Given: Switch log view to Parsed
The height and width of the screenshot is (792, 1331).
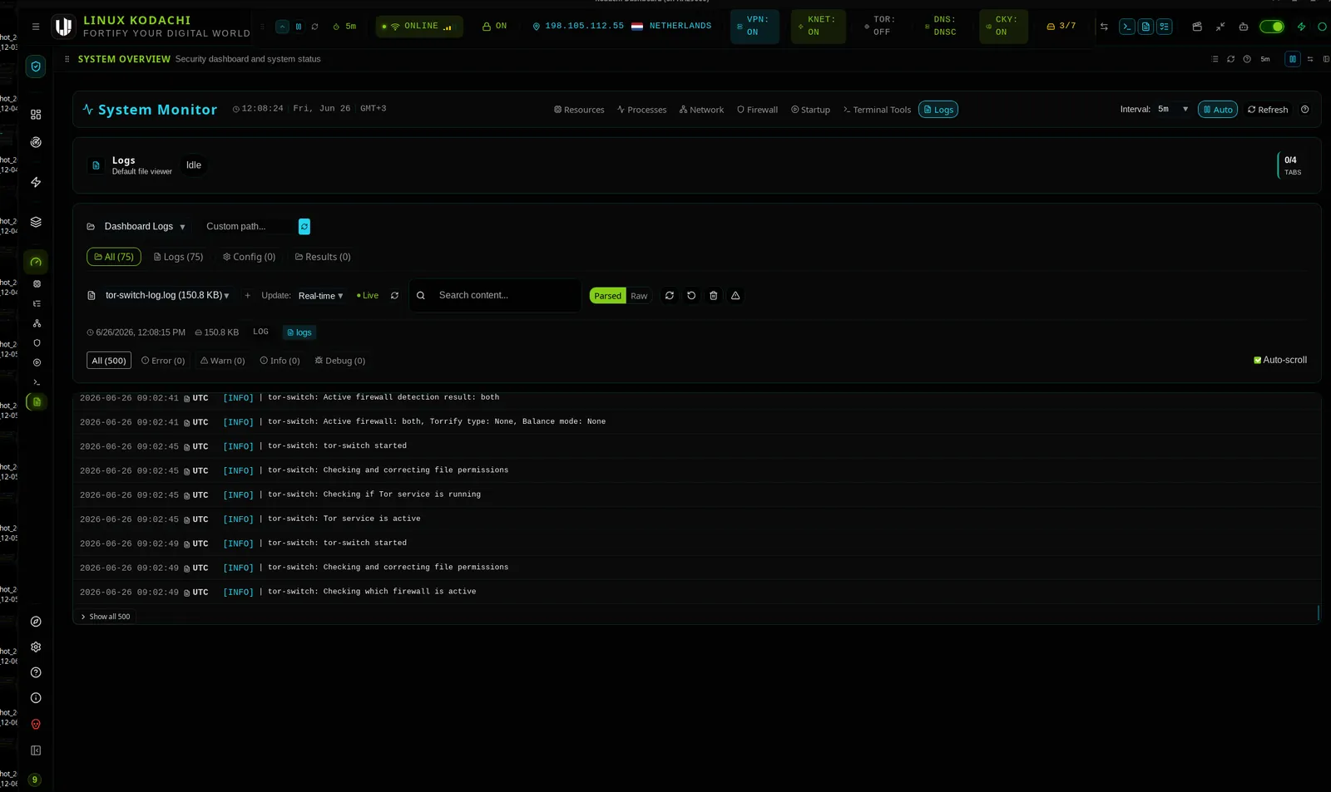Looking at the screenshot, I should pos(607,296).
